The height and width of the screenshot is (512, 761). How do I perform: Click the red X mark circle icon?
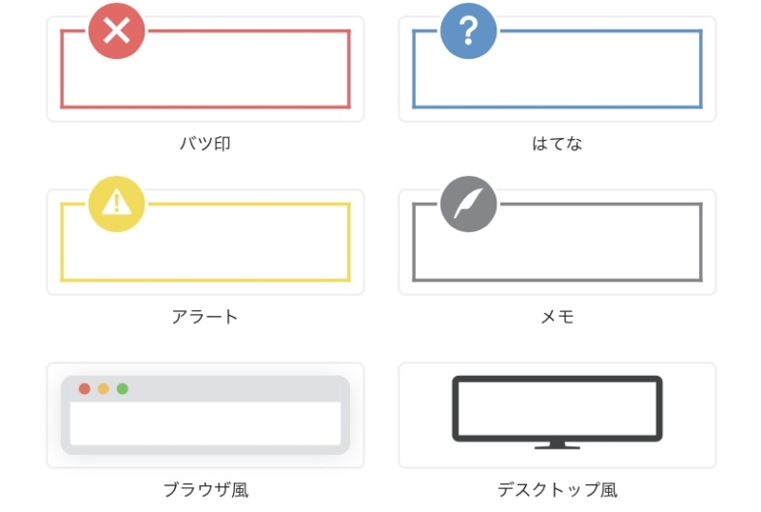[x=116, y=31]
